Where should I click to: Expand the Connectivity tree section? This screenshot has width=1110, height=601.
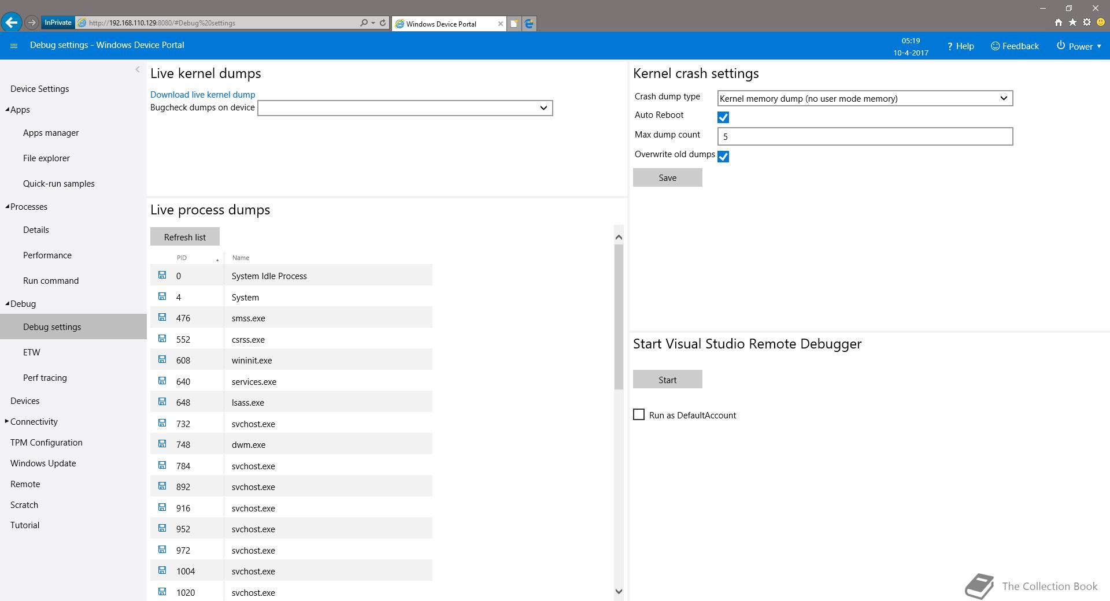click(7, 421)
